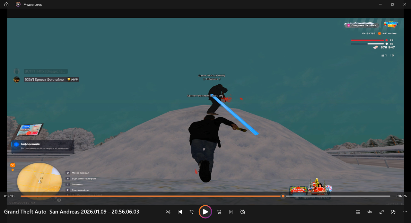The height and width of the screenshot is (223, 411).
Task: Click the Christmas Giveaway banner
Action: click(x=298, y=190)
